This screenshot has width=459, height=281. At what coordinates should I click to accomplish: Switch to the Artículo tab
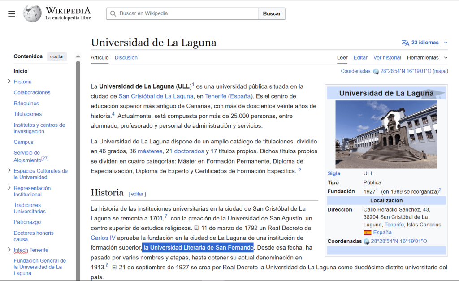point(100,58)
